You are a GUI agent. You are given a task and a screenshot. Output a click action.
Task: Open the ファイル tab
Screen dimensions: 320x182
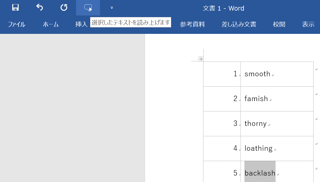16,25
